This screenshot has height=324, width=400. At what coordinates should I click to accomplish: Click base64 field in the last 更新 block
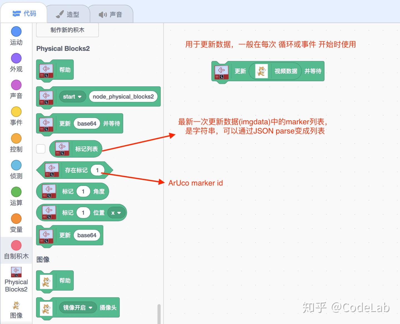[x=87, y=235]
